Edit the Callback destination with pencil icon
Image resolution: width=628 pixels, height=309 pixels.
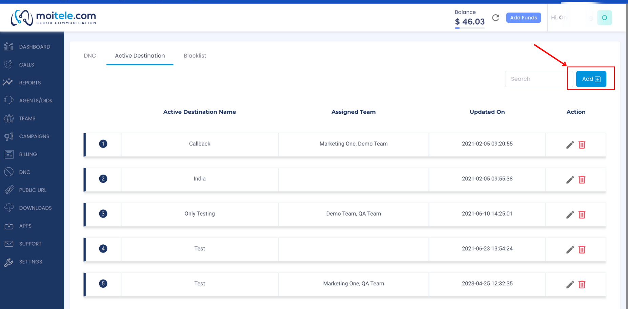pyautogui.click(x=570, y=145)
